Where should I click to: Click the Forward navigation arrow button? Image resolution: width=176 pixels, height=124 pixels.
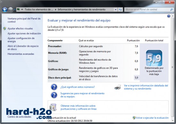(11, 10)
